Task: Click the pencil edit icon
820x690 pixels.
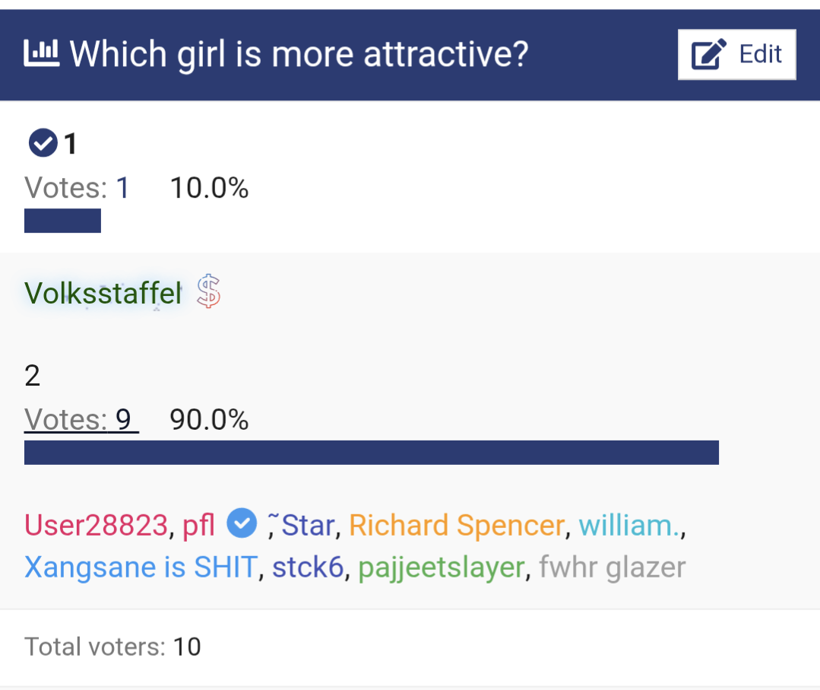Action: tap(708, 54)
